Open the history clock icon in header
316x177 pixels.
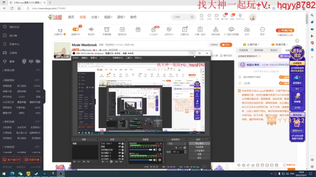[201, 16]
